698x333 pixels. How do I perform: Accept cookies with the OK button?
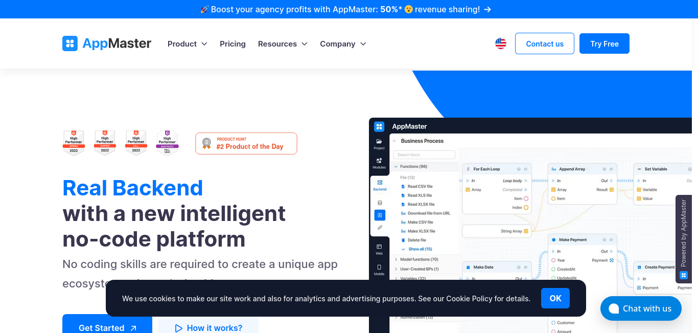point(555,298)
